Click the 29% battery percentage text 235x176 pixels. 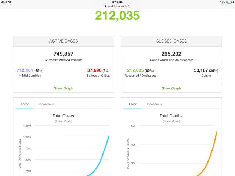[223, 3]
